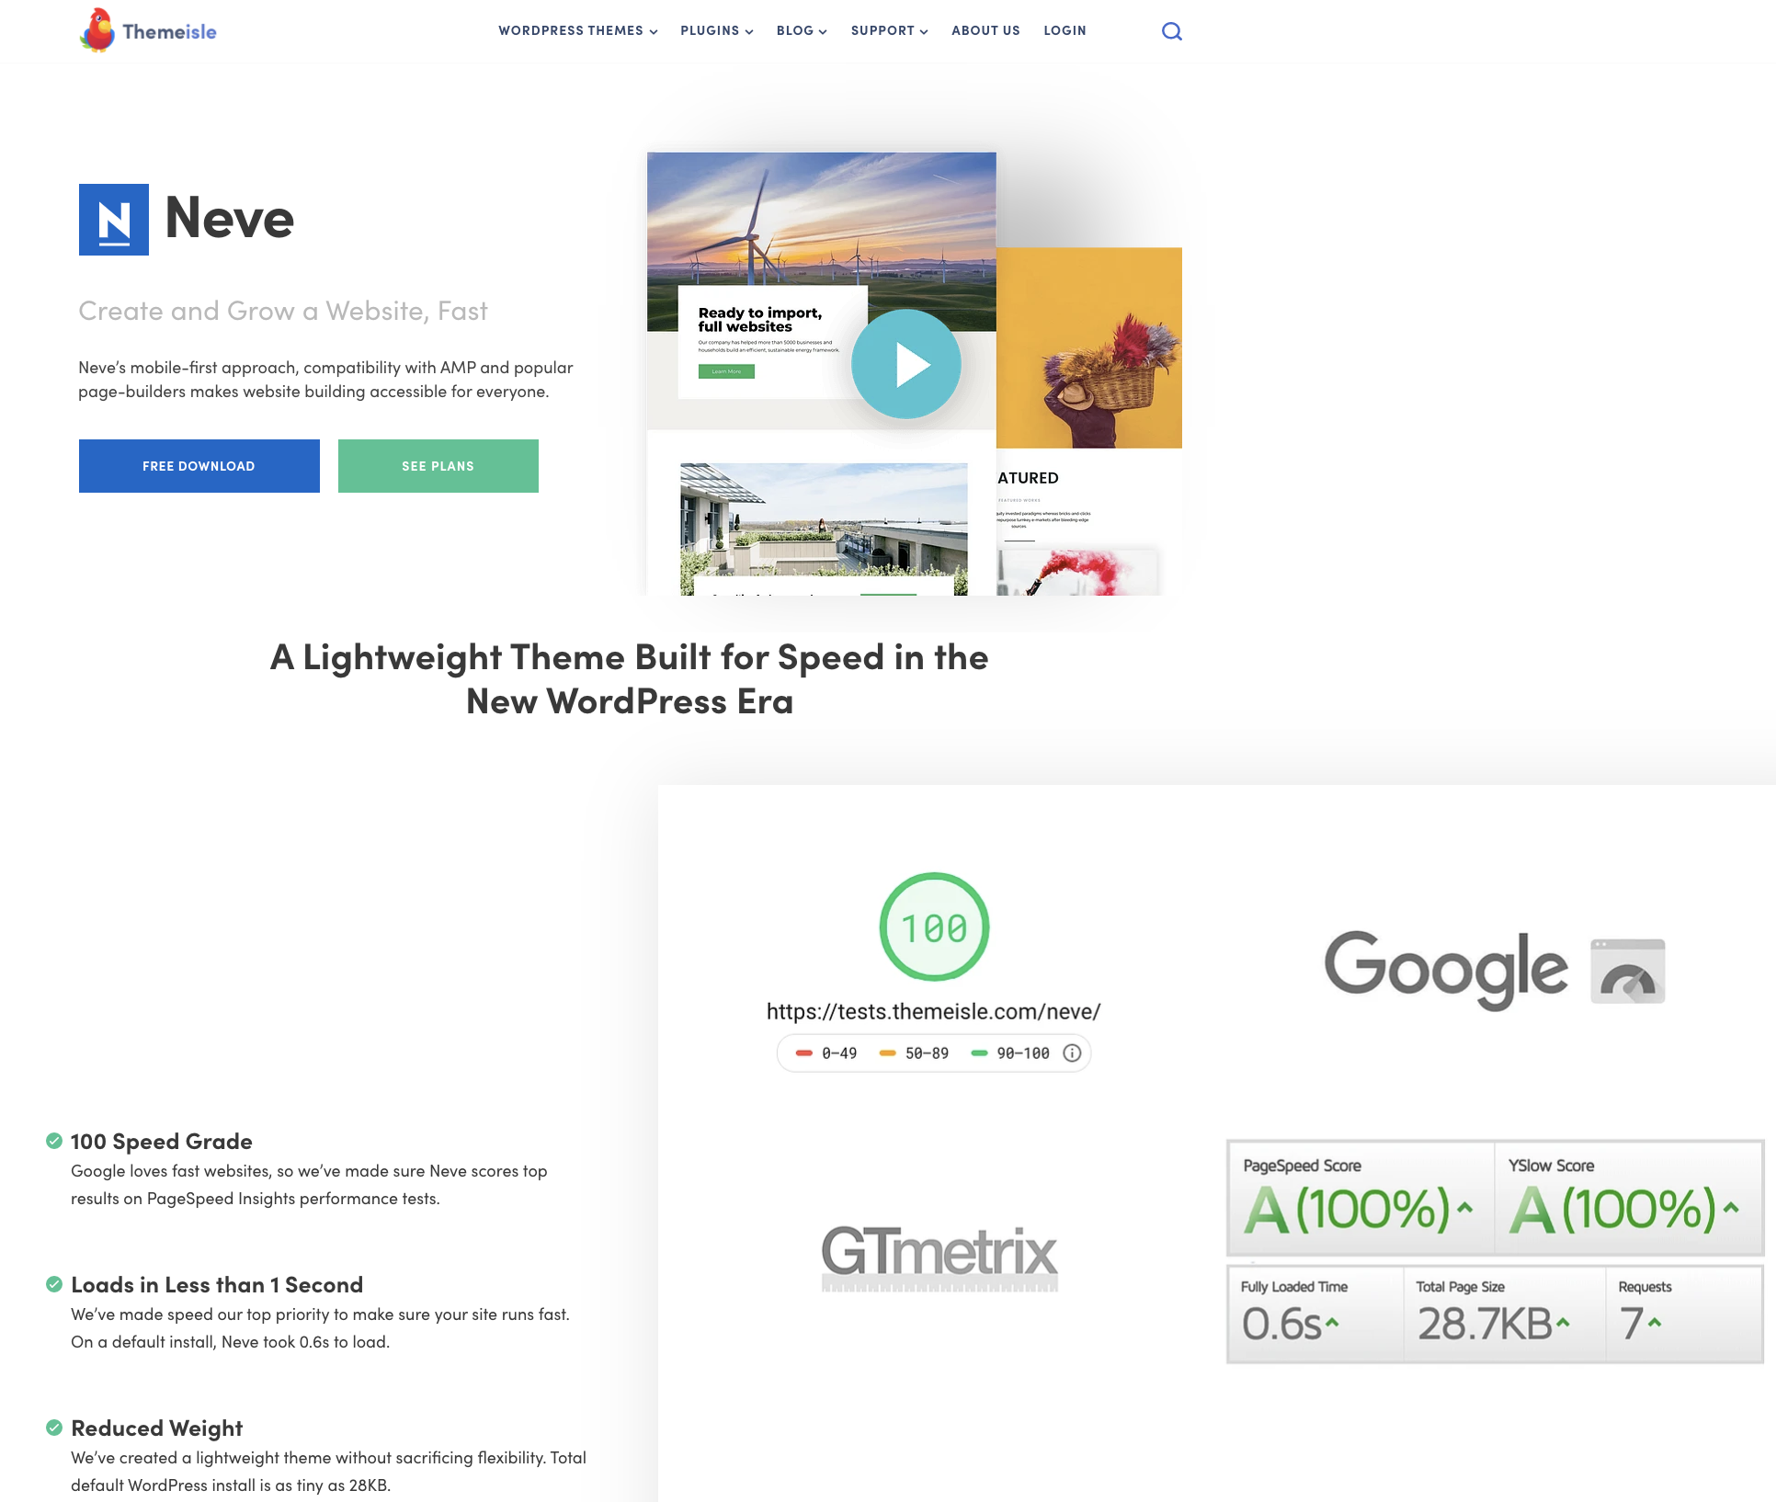The width and height of the screenshot is (1776, 1502).
Task: Open the search magnifier icon
Action: [1171, 31]
